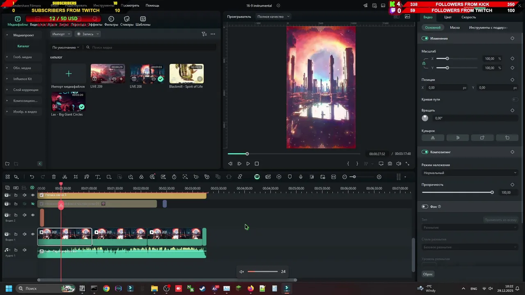Open the Медиафайлы media tab icon

tap(18, 19)
